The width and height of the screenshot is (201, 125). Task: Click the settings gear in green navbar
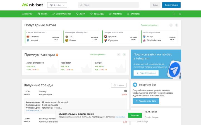click(180, 14)
